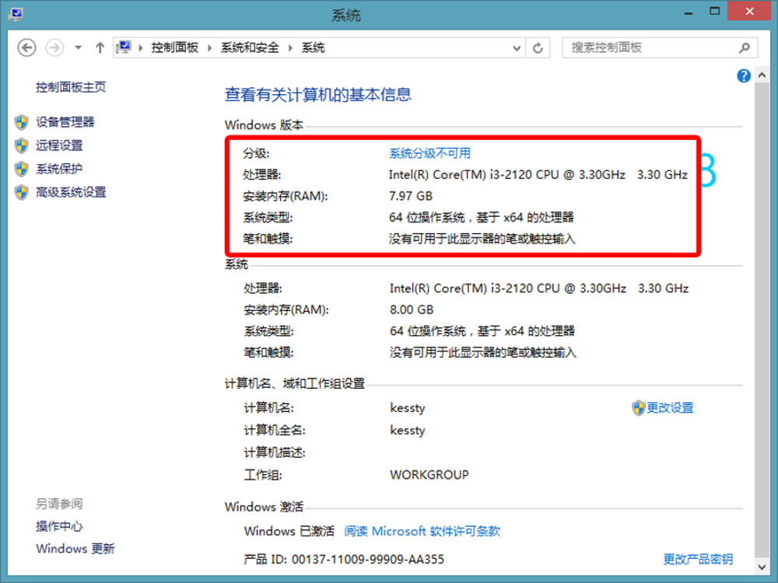Click the 更改设置 link
Screen dimensions: 778x583
tap(670, 407)
